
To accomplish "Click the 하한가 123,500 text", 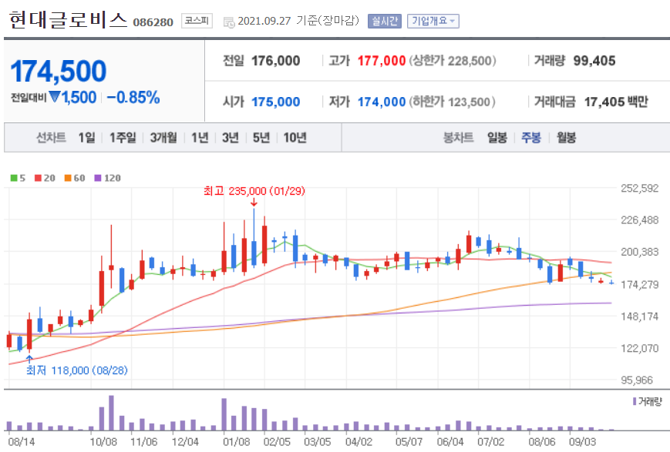I will [453, 102].
